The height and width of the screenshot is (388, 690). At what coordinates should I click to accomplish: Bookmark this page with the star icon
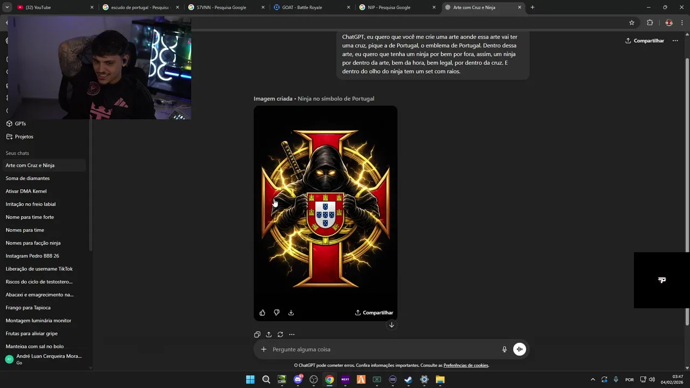pos(632,23)
